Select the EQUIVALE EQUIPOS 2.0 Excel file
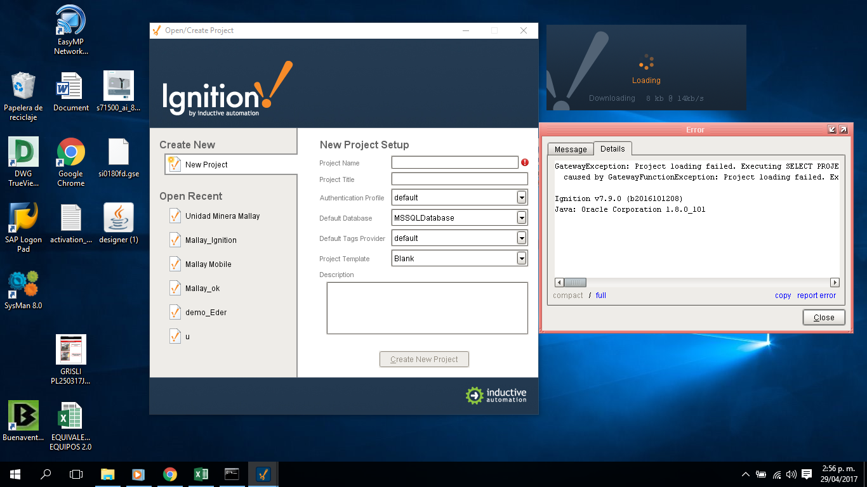Viewport: 867px width, 487px height. coord(70,425)
